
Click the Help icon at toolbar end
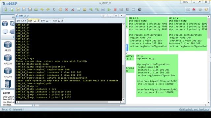206,10
